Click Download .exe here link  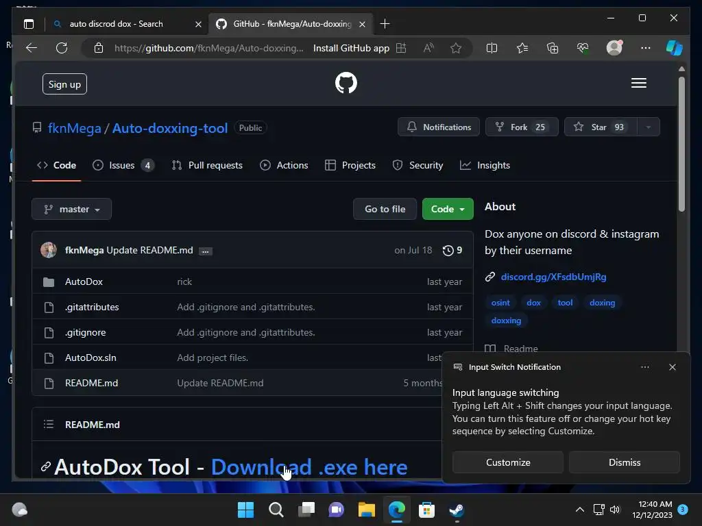(x=309, y=467)
